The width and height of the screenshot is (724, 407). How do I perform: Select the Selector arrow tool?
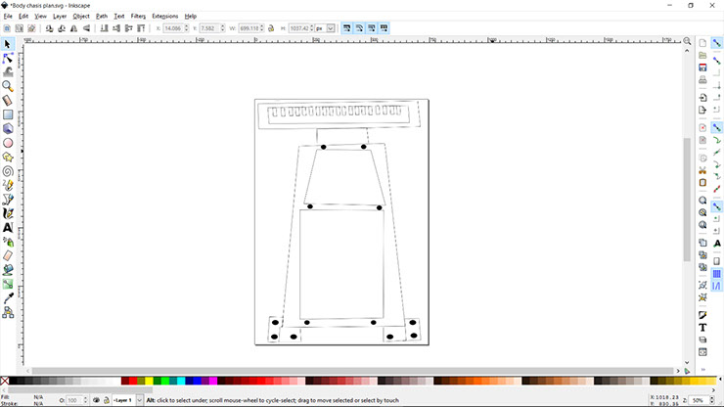coord(8,44)
